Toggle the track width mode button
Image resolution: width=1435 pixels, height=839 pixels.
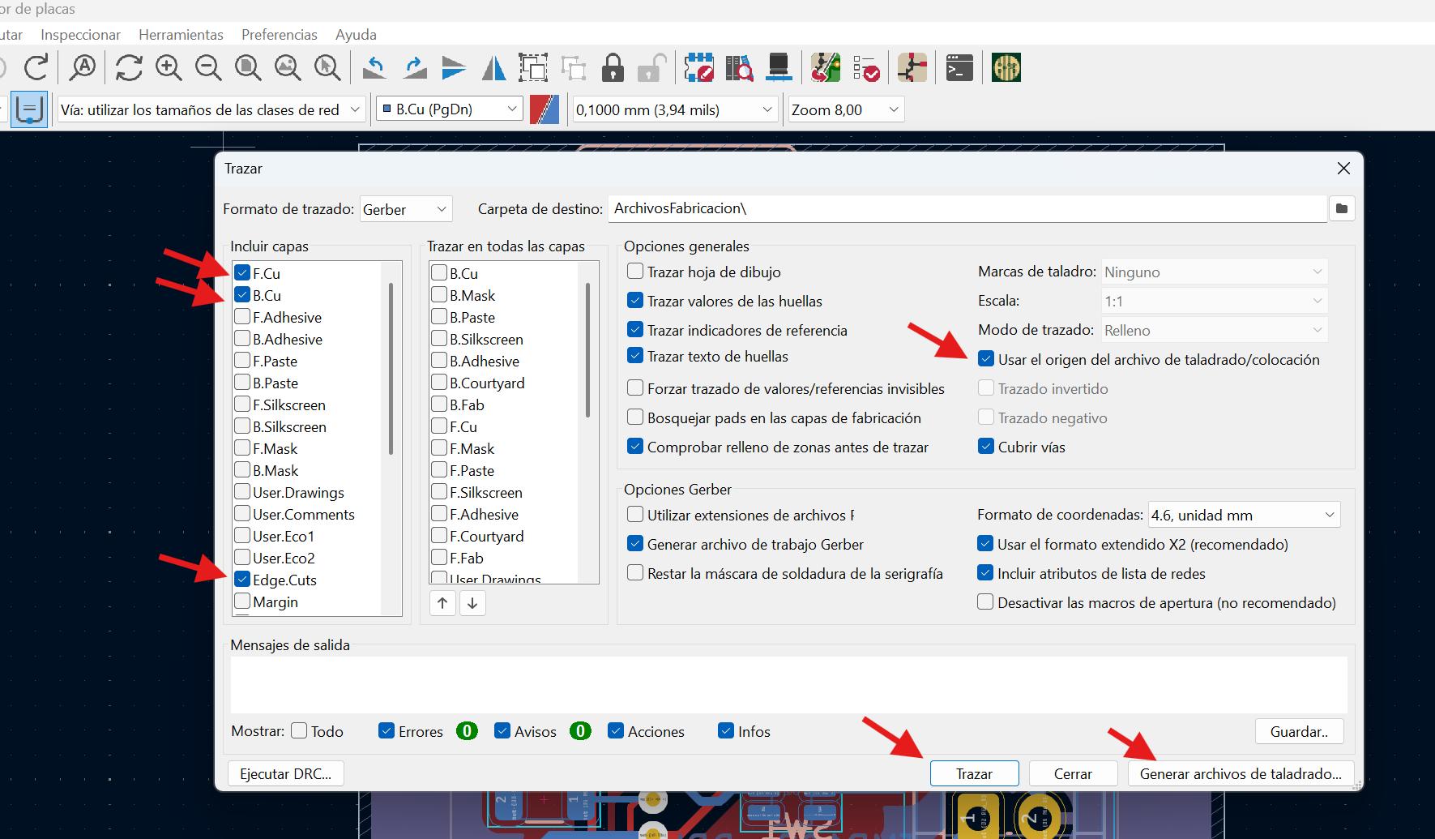pos(28,109)
